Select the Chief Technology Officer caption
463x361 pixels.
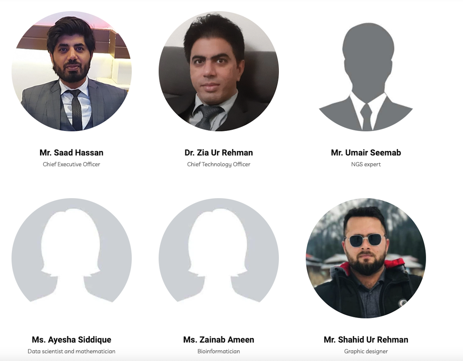(219, 164)
